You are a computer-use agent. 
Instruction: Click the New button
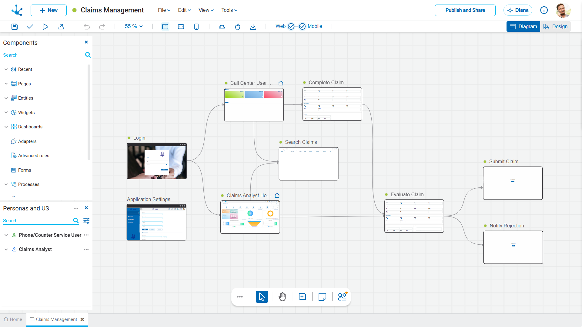coord(48,10)
